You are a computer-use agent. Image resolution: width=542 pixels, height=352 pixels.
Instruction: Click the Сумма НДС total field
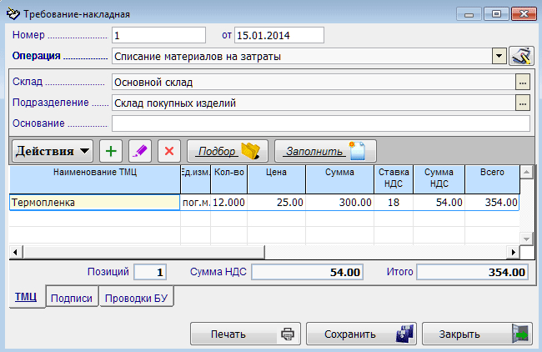pos(307,272)
